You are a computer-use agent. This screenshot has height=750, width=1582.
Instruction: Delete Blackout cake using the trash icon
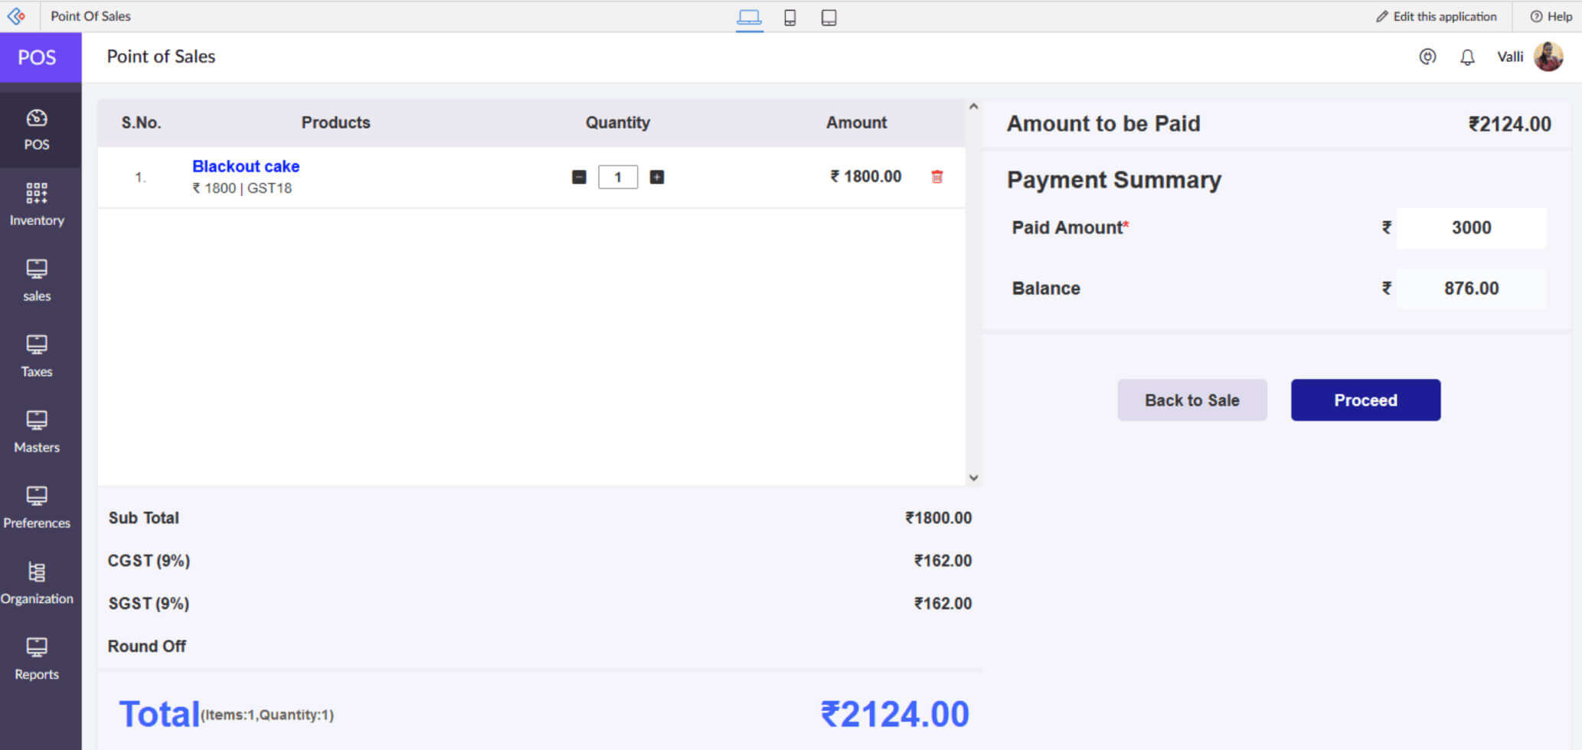coord(937,177)
